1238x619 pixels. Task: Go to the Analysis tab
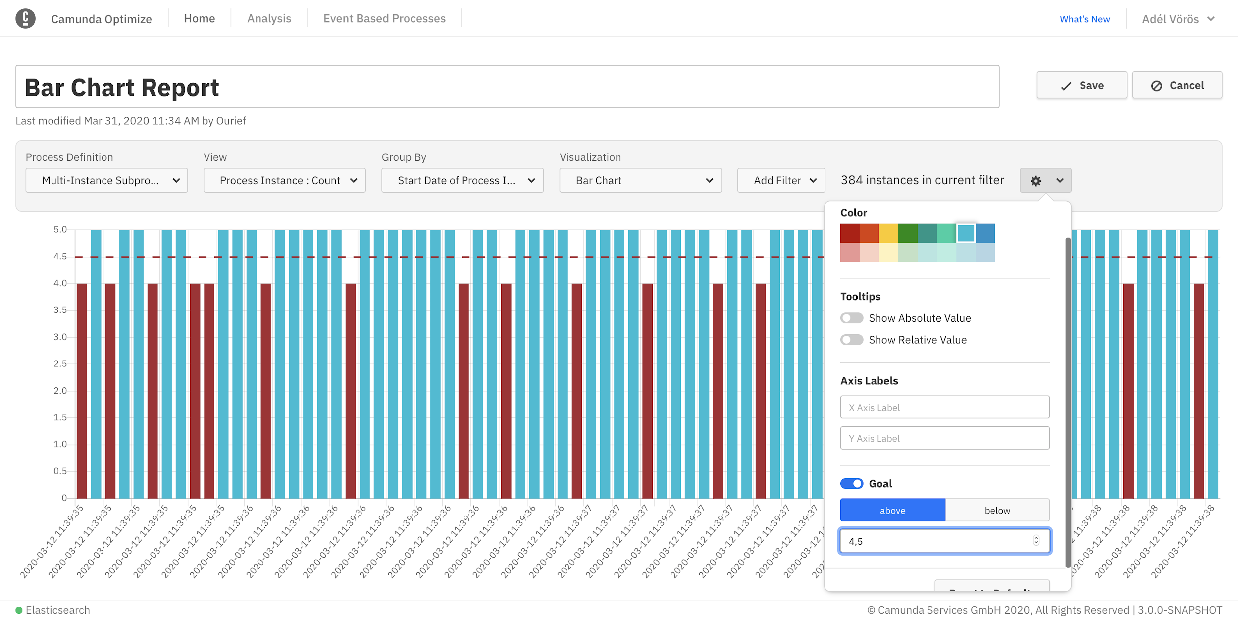269,19
